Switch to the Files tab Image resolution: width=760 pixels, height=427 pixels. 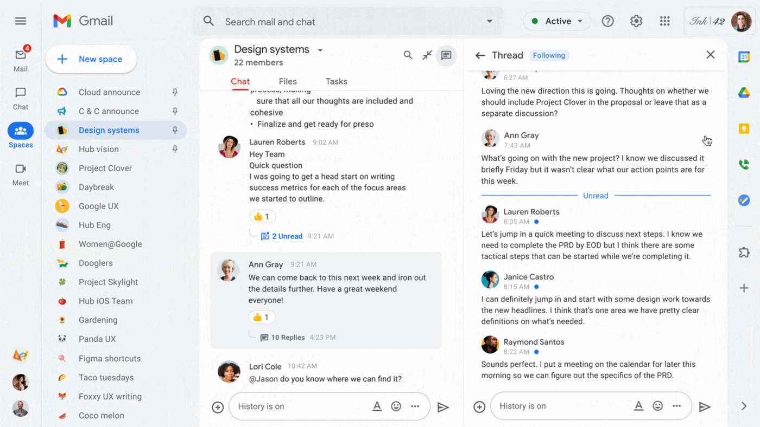pyautogui.click(x=288, y=81)
